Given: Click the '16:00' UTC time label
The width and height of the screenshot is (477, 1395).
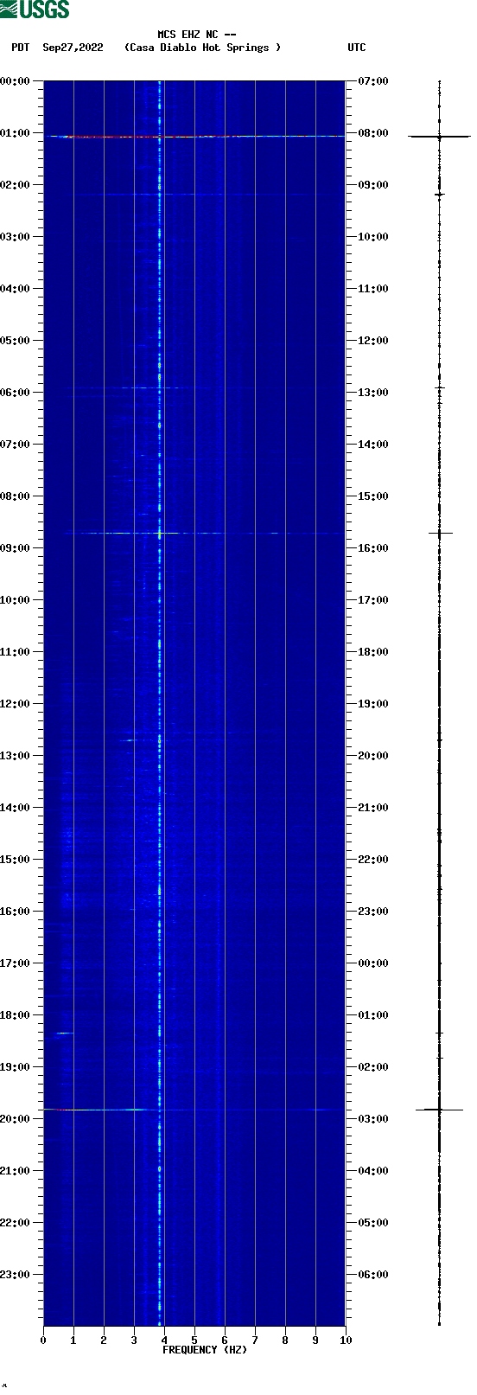Looking at the screenshot, I should tap(373, 548).
